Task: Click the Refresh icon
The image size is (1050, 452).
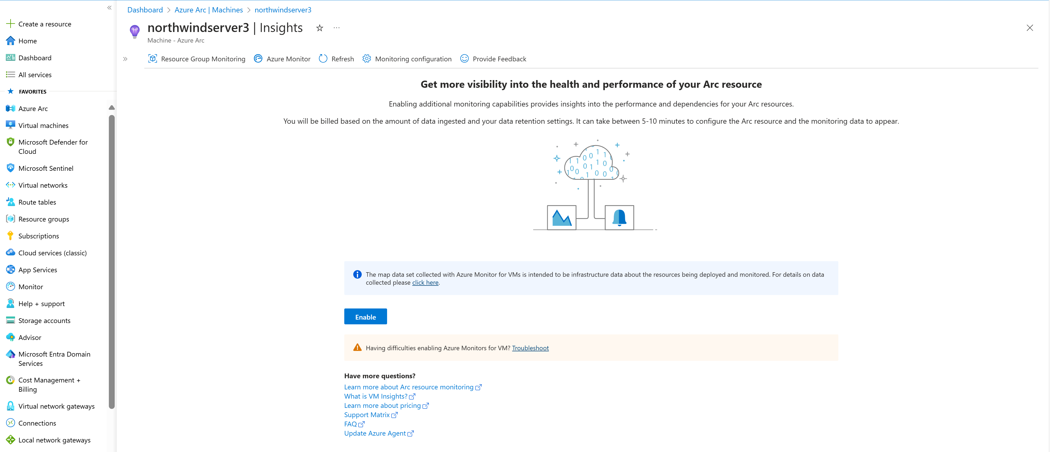Action: [323, 59]
